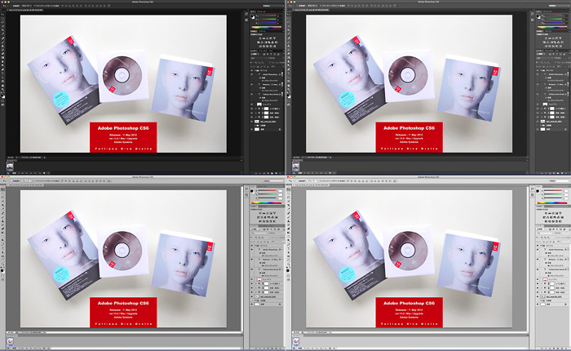
Task: Toggle the bounding box checkbox in the medium-gray-theme options bar
Action: [34, 180]
